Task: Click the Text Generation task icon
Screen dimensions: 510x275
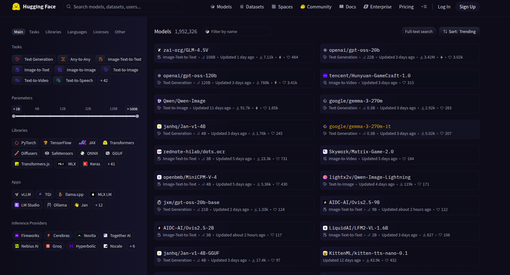Action: click(x=17, y=59)
